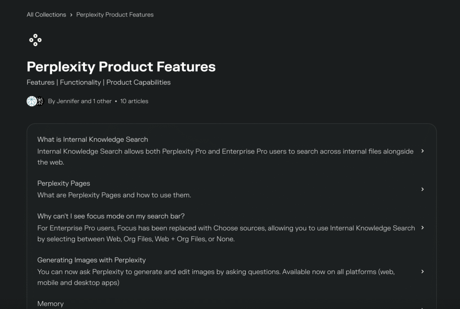Open "What is Internal Knowledge Search" article
This screenshot has width=460, height=309.
click(x=93, y=139)
